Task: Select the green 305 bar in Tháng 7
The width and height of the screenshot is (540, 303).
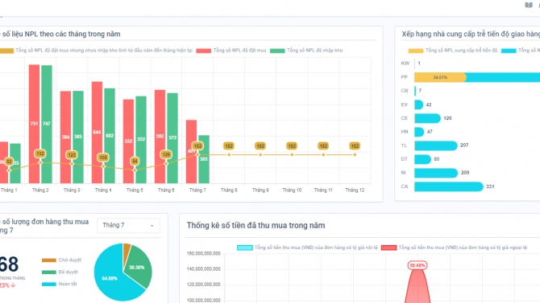Action: 204,159
